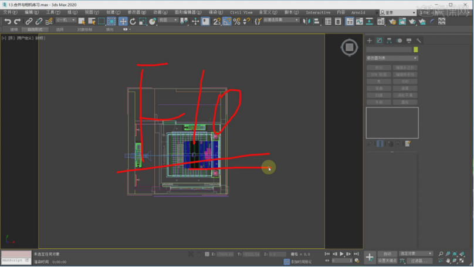Image resolution: width=474 pixels, height=267 pixels.
Task: Open the Material Editor icon
Action: 381,21
